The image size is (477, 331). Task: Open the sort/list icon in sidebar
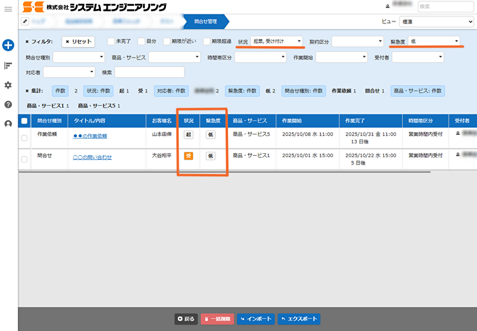[x=8, y=65]
